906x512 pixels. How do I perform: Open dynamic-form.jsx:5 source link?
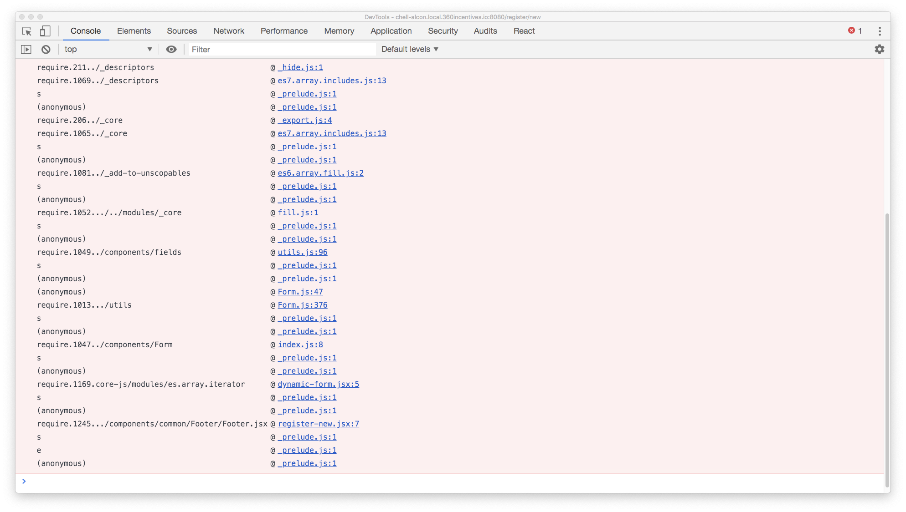318,384
